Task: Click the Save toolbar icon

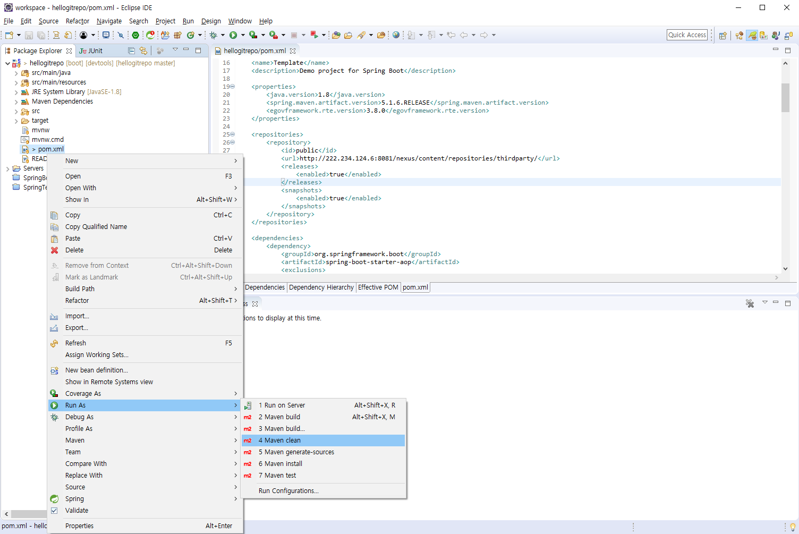Action: coord(29,35)
